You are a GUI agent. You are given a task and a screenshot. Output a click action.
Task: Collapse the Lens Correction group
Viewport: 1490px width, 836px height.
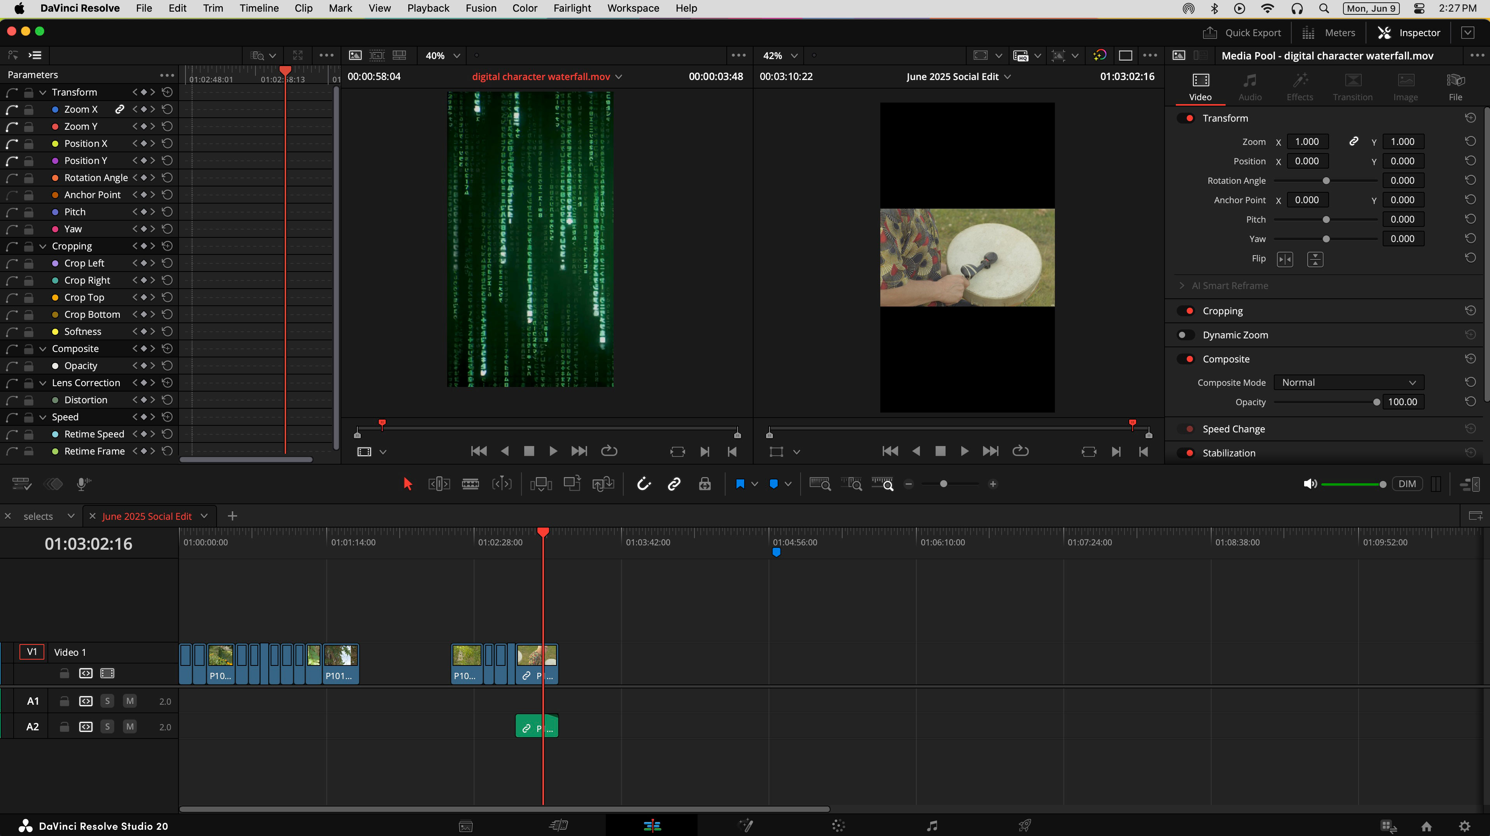43,383
